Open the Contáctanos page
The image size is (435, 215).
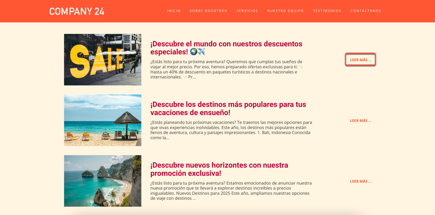(x=366, y=11)
